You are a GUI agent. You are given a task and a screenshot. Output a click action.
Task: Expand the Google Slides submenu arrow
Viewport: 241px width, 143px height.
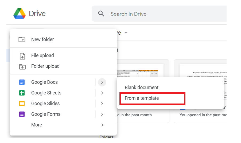[x=102, y=104]
